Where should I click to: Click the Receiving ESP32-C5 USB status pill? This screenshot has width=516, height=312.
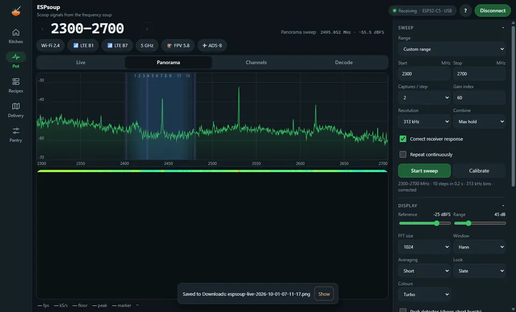coord(422,11)
